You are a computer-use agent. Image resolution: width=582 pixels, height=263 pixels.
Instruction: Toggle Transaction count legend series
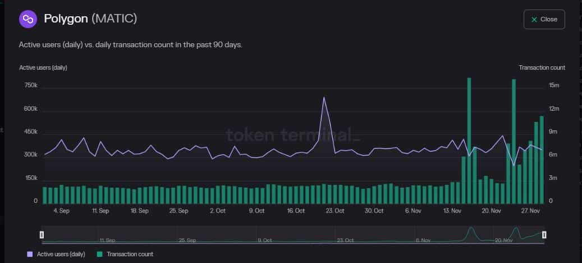pos(125,254)
